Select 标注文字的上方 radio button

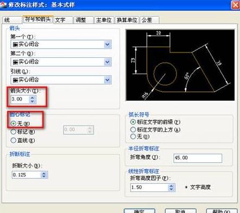(133, 130)
